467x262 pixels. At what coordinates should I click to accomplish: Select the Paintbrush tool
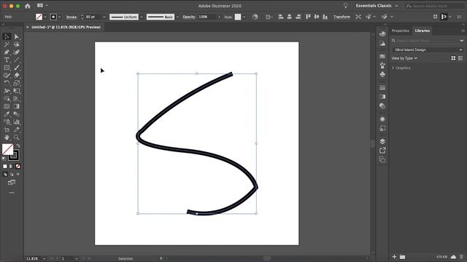(x=16, y=68)
